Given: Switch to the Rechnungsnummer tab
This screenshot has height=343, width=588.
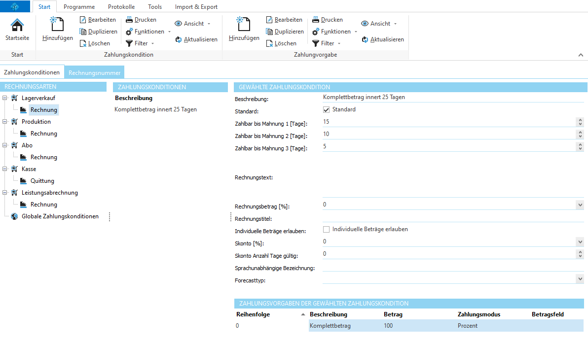Looking at the screenshot, I should tap(94, 72).
